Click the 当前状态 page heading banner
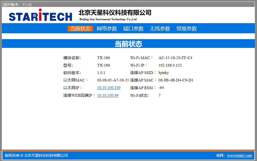257x161 pixels. 128,44
